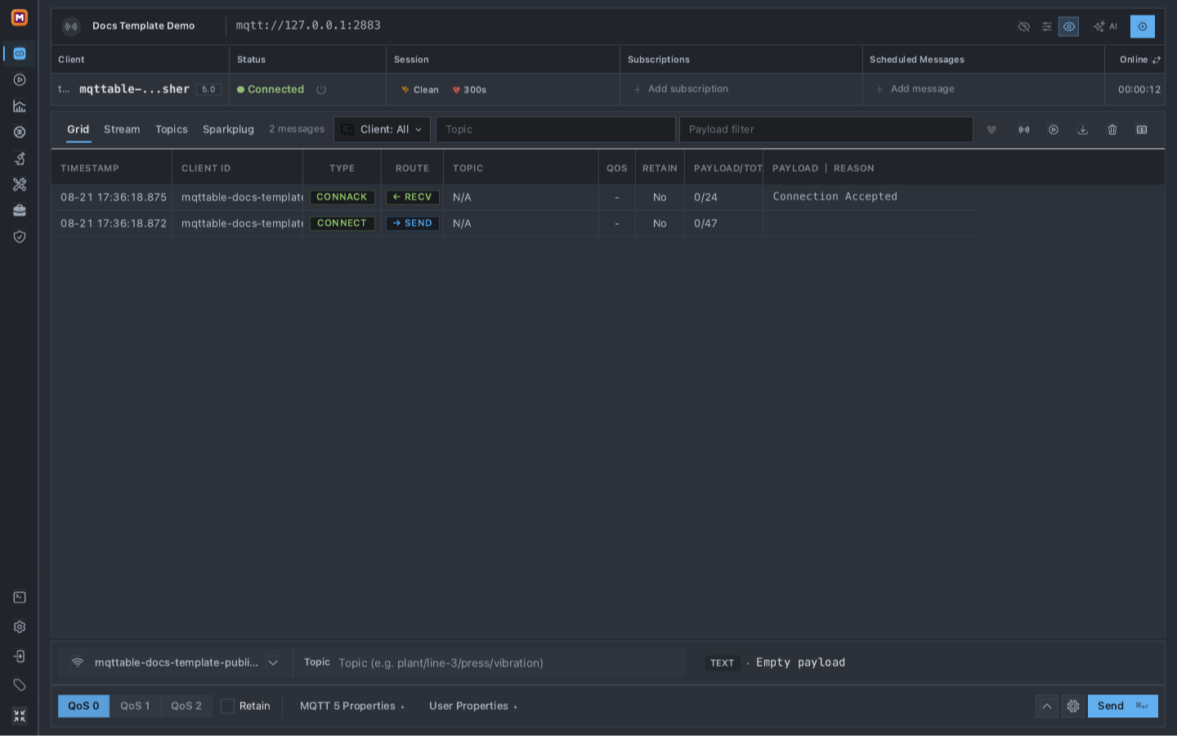1177x736 pixels.
Task: Click the Empty payload editor area
Action: pos(801,663)
